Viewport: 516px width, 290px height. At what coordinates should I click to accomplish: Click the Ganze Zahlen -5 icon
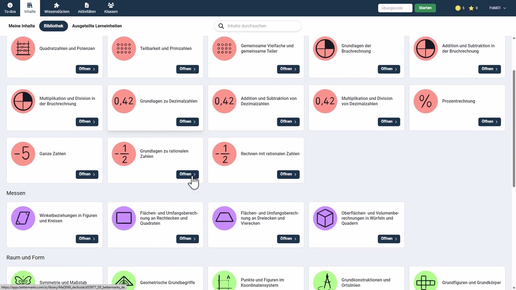click(x=23, y=154)
